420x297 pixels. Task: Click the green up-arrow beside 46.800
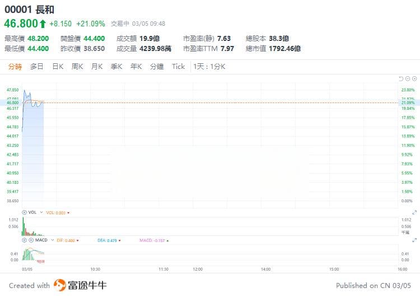pos(43,24)
